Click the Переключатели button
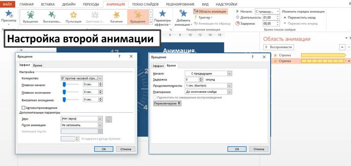Screen dimensions: 351x166 tap(167, 104)
